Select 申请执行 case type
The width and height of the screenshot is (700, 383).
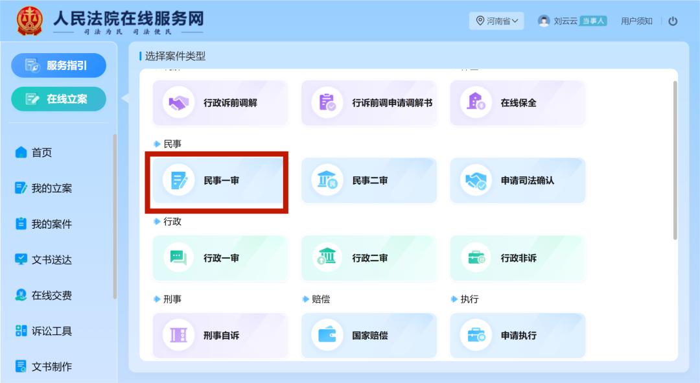tap(517, 335)
